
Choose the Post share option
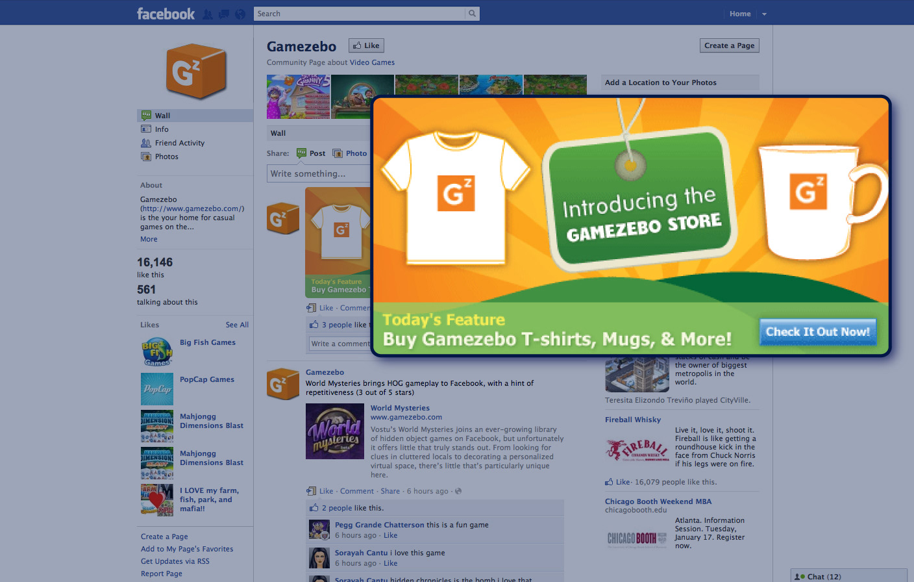click(311, 153)
